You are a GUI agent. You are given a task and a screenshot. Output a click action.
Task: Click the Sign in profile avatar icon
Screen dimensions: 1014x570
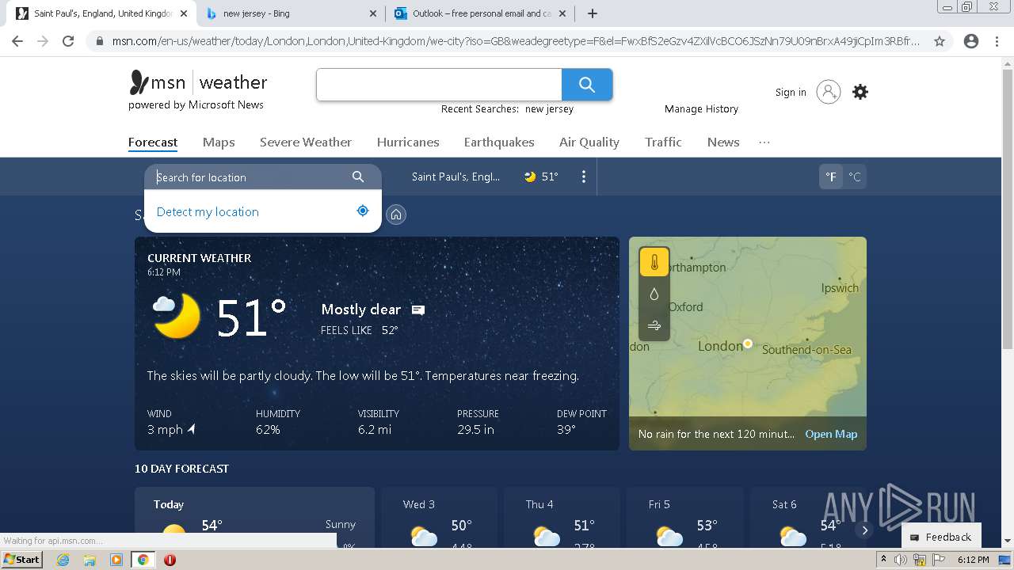click(x=828, y=92)
